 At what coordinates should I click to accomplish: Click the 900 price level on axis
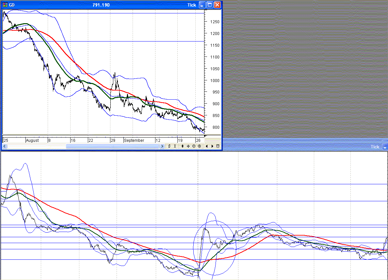coord(216,104)
